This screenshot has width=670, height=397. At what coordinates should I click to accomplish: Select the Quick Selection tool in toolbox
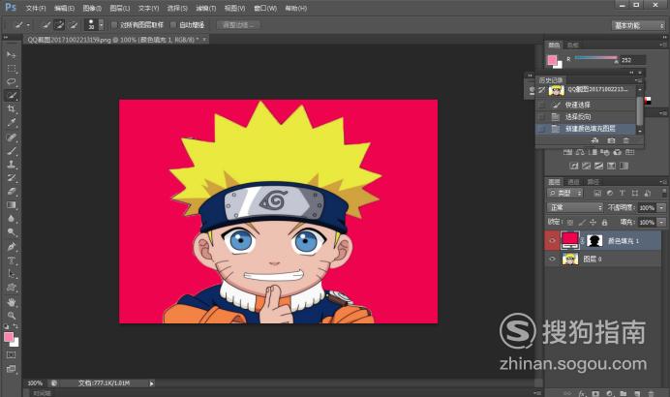pyautogui.click(x=11, y=95)
